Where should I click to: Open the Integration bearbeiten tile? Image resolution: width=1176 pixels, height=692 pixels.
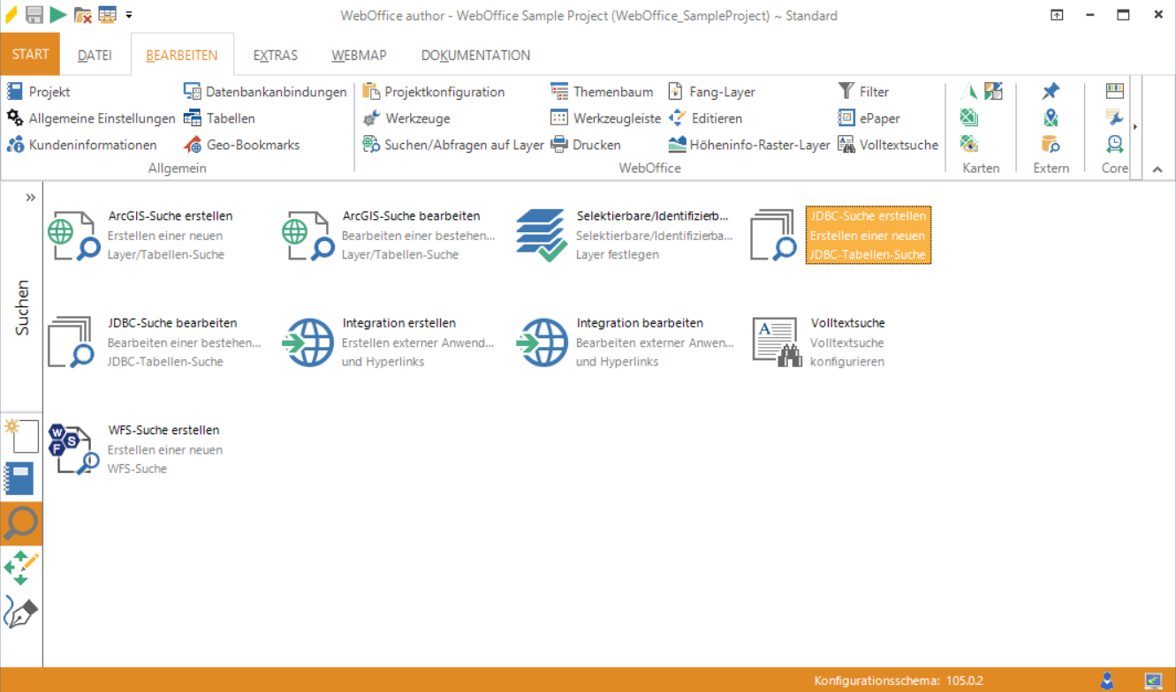pyautogui.click(x=626, y=342)
